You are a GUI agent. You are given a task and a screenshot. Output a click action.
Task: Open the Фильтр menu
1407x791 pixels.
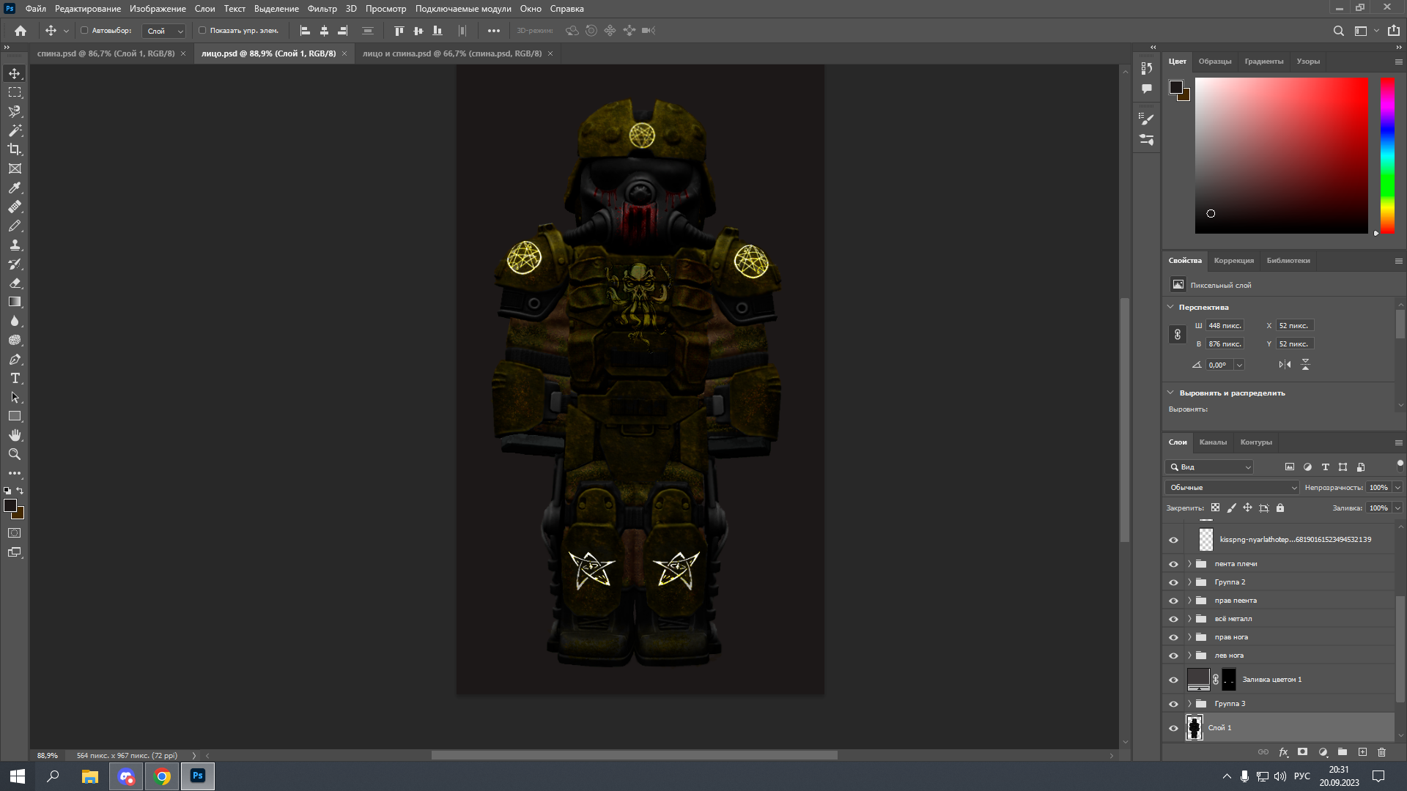322,9
